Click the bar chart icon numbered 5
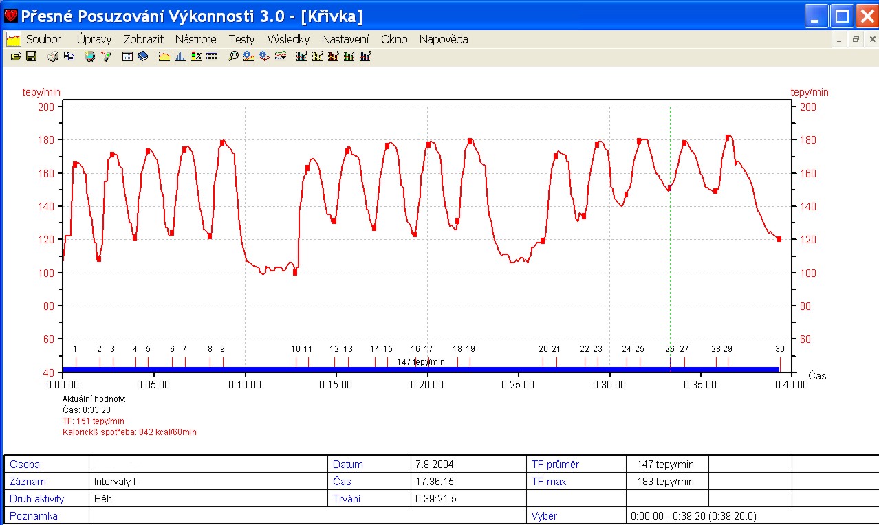The width and height of the screenshot is (879, 525). [365, 56]
